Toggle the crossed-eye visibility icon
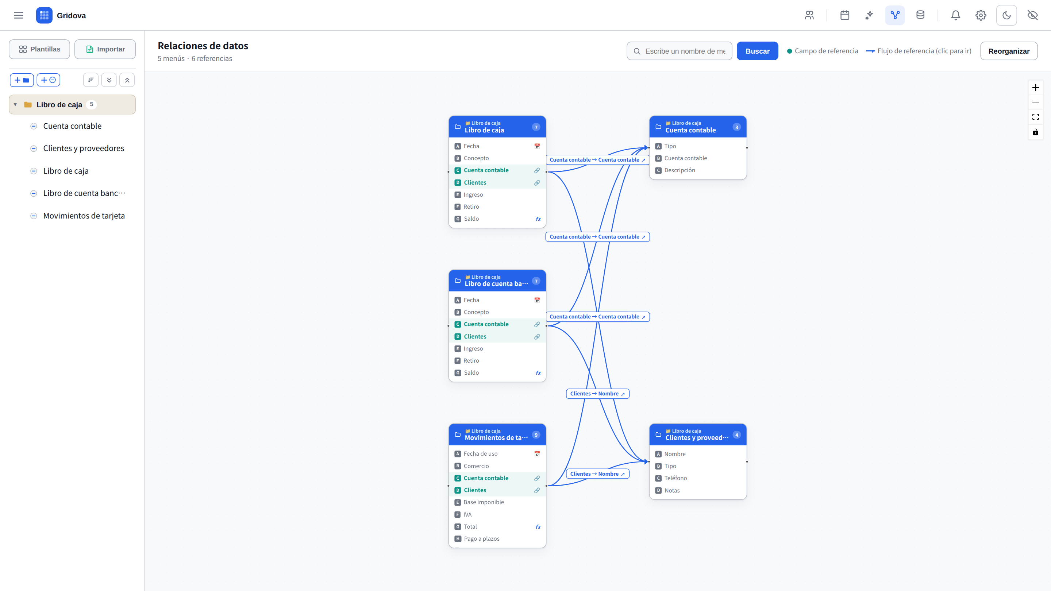The width and height of the screenshot is (1051, 591). pos(1033,15)
